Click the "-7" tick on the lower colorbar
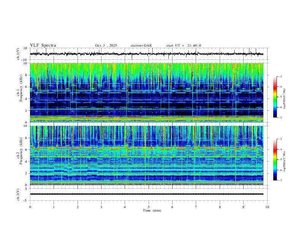Image resolution: width=301 pixels, height=232 pixels. (280, 180)
